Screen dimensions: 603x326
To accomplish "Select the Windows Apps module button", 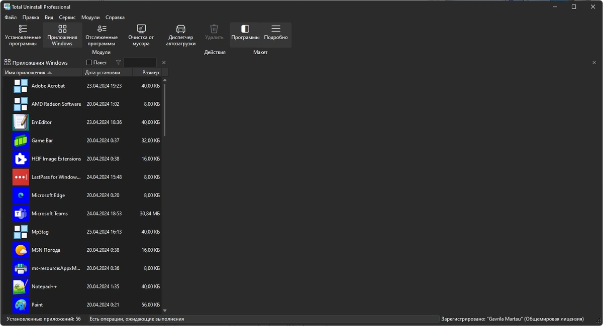I will [x=62, y=35].
